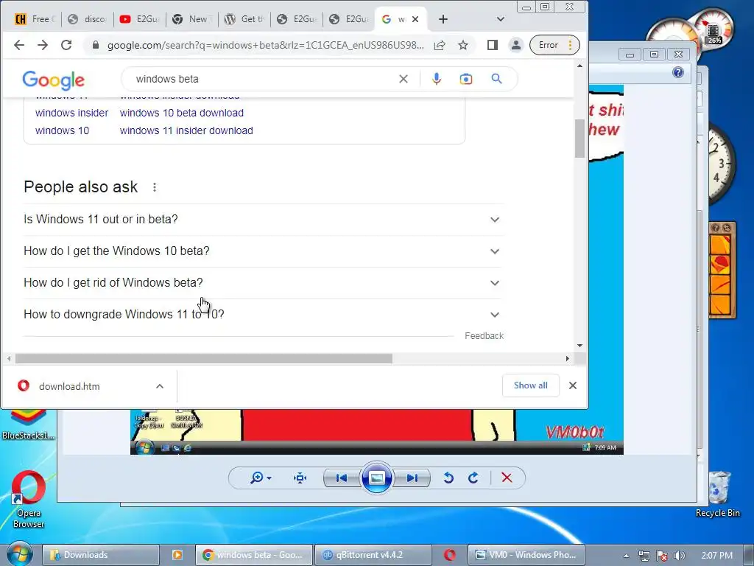This screenshot has height=566, width=754.
Task: Open Downloads folder from taskbar
Action: pyautogui.click(x=101, y=555)
